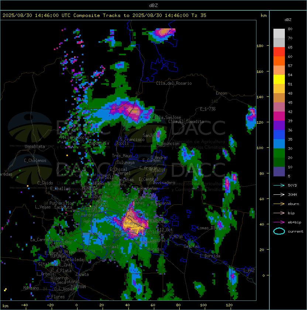
Task: Select the 10 dBZ slate purple swatch
Action: pos(279,172)
